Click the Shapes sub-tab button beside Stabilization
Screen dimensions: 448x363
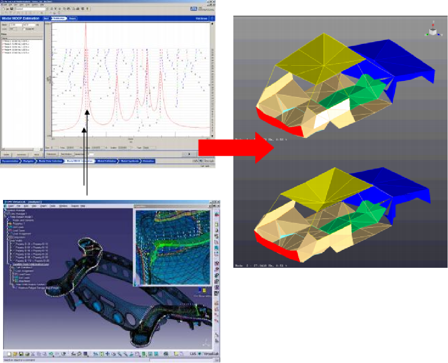73,18
